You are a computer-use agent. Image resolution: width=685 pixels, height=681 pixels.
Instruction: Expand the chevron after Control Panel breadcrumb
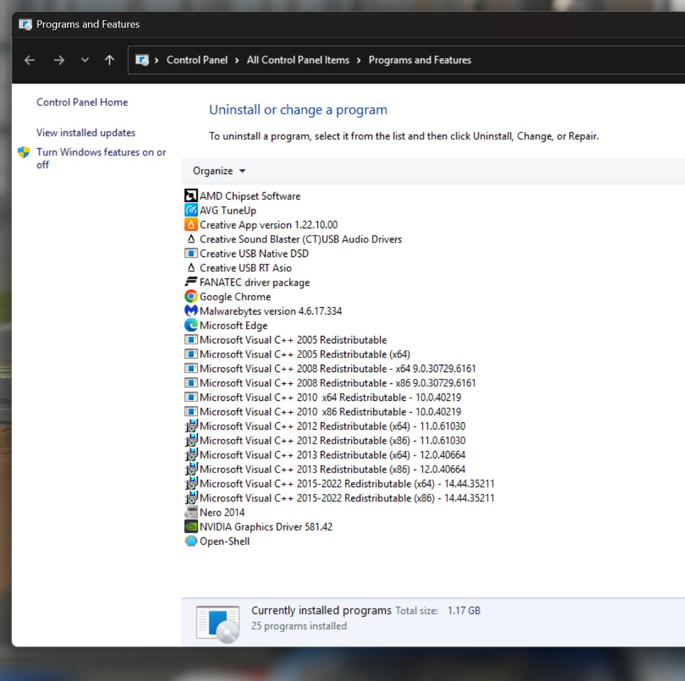237,60
